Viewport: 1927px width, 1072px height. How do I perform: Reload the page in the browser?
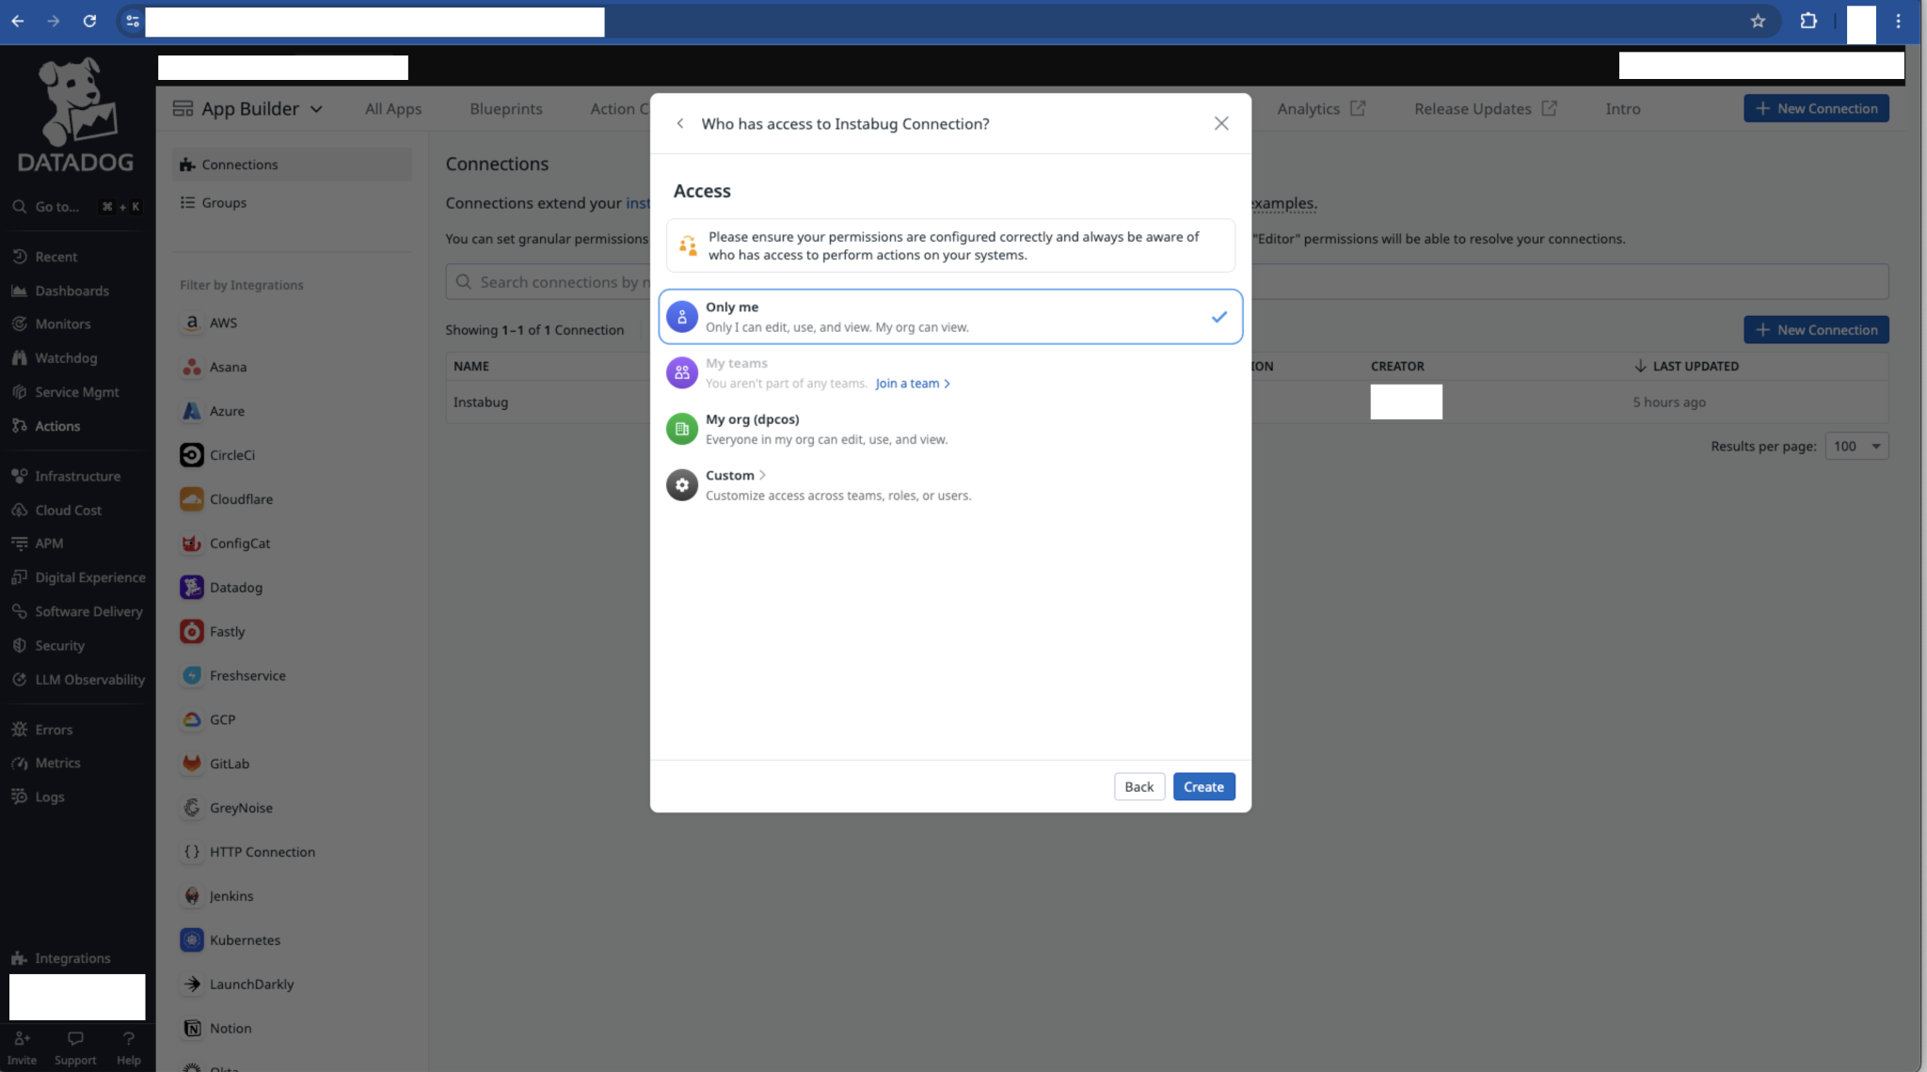click(x=89, y=21)
